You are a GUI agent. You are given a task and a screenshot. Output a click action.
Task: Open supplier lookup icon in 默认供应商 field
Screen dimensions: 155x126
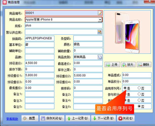[100, 32]
